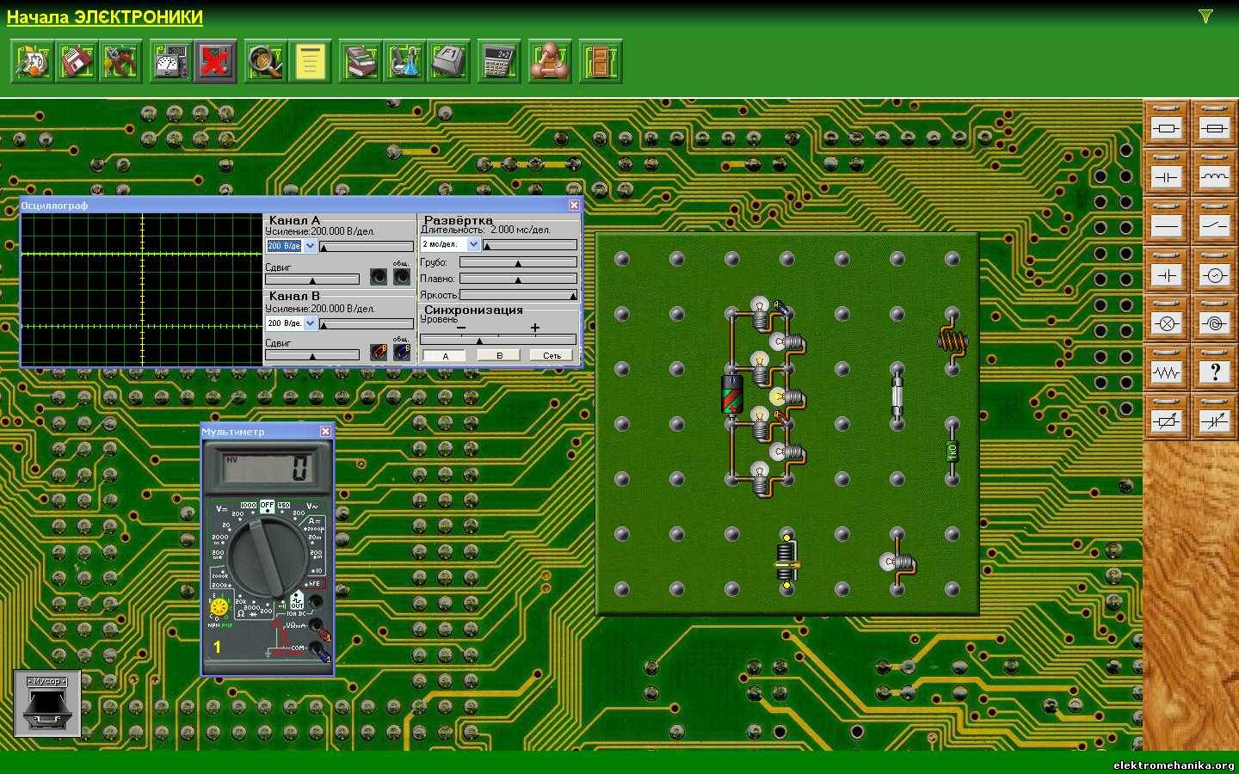Click the Мусор trash bin
Viewport: 1239px width, 774px height.
click(47, 703)
